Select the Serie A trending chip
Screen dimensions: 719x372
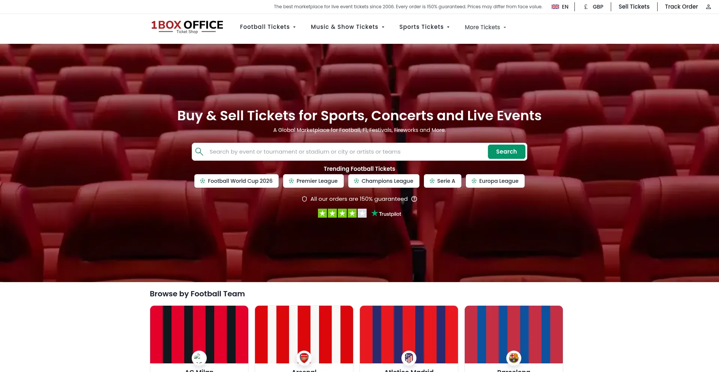coord(443,181)
